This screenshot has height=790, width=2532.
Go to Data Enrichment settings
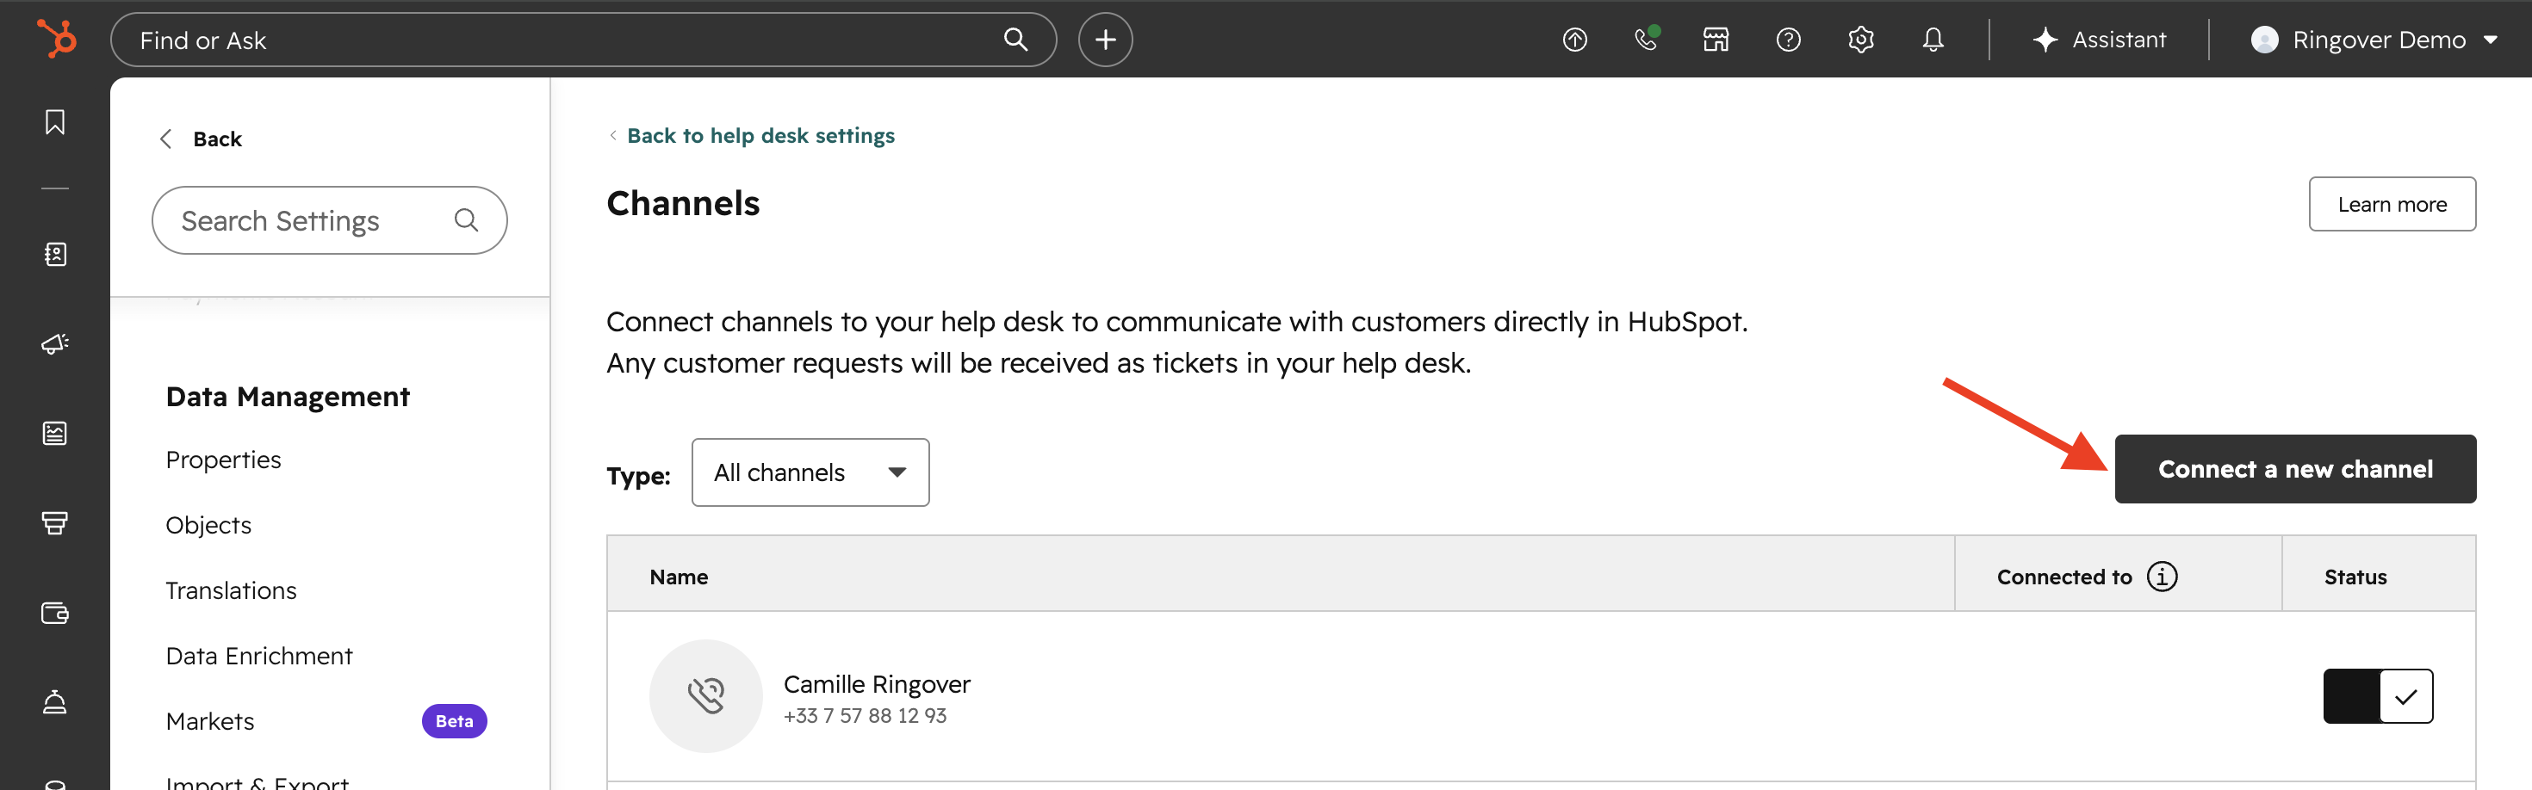pyautogui.click(x=258, y=656)
